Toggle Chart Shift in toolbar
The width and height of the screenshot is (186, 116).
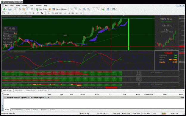point(98,9)
